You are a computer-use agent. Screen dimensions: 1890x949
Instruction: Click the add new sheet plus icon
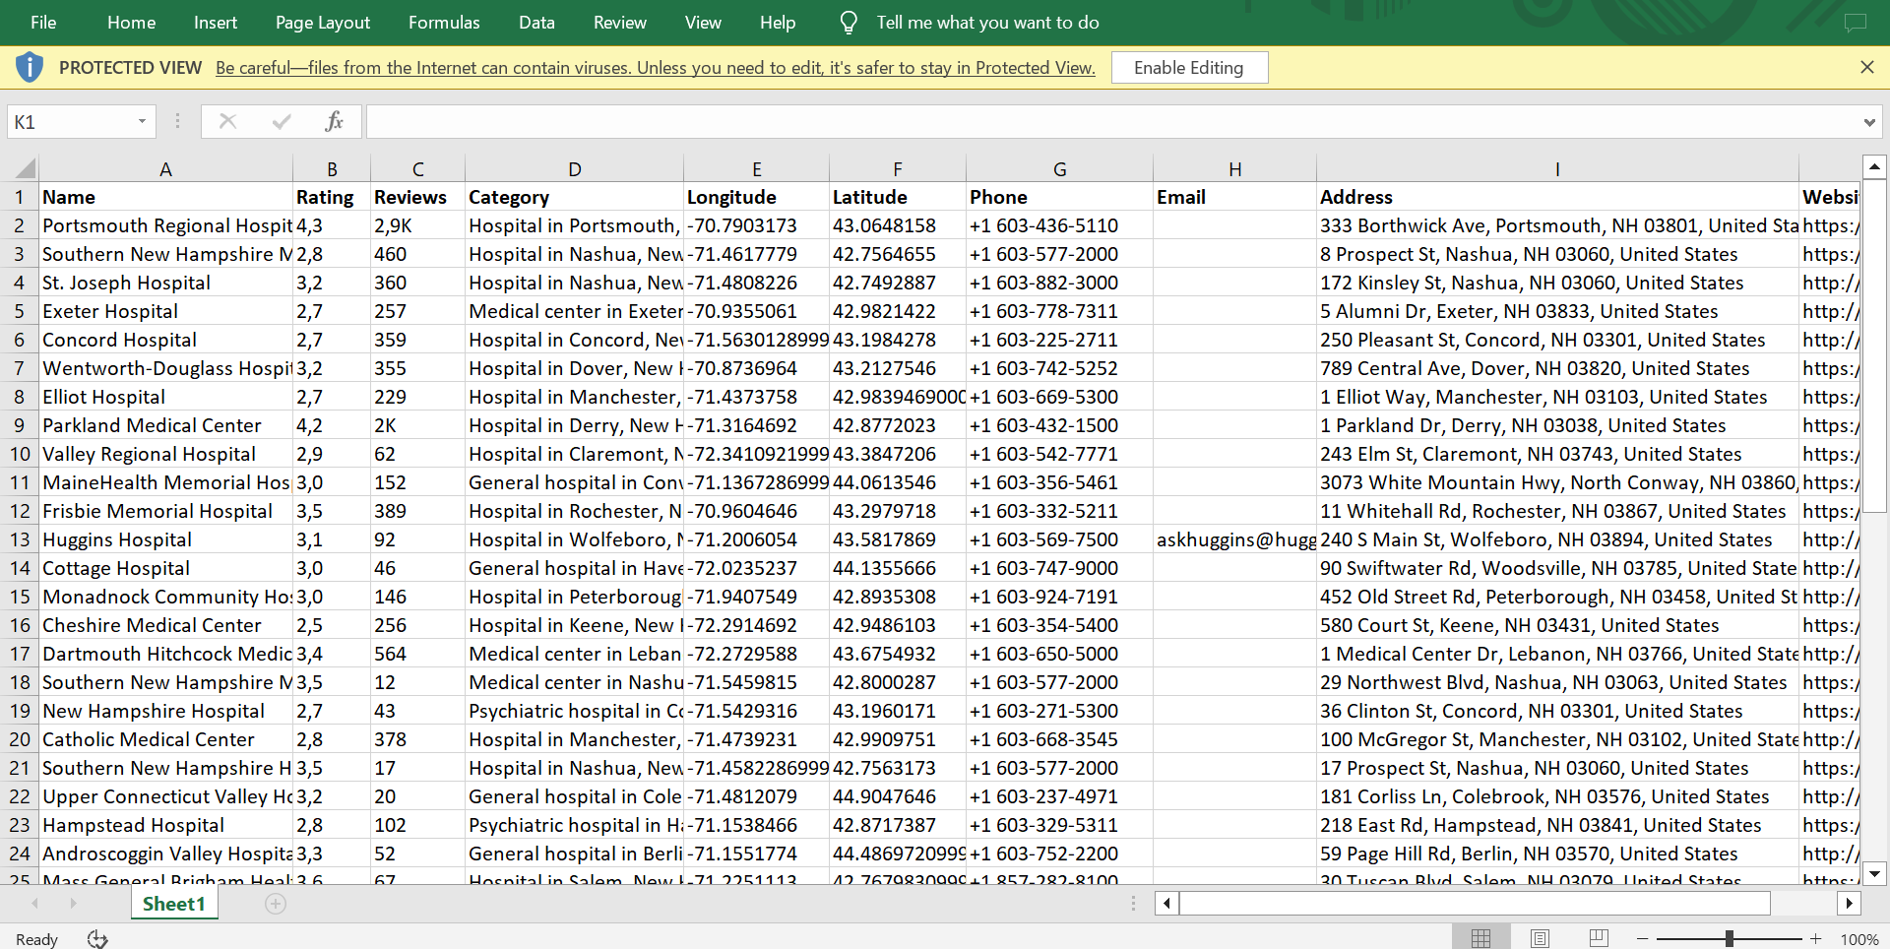[x=276, y=904]
